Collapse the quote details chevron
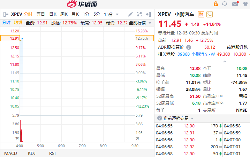The image size is (250, 157). tap(225, 62)
